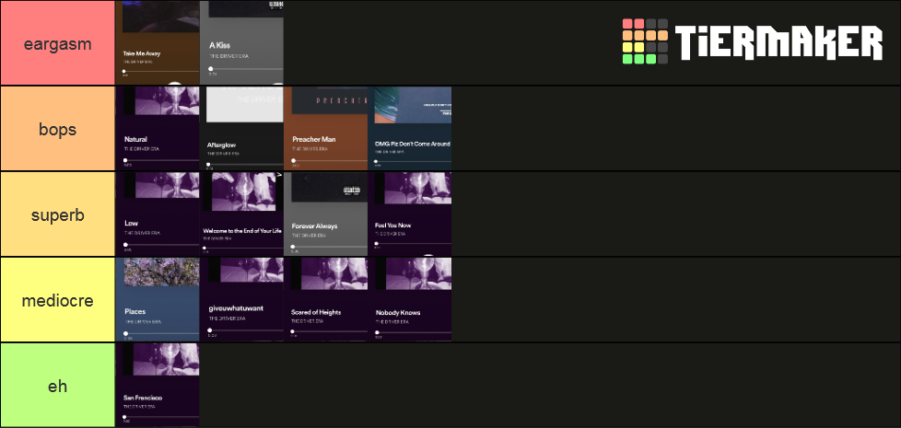Click THE DRIVER ERA text under Forever Always
The width and height of the screenshot is (901, 428).
tap(310, 236)
